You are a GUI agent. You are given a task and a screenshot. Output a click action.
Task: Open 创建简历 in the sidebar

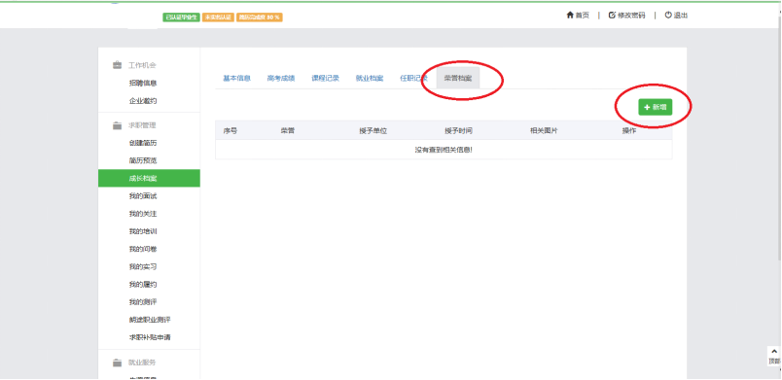[x=143, y=143]
